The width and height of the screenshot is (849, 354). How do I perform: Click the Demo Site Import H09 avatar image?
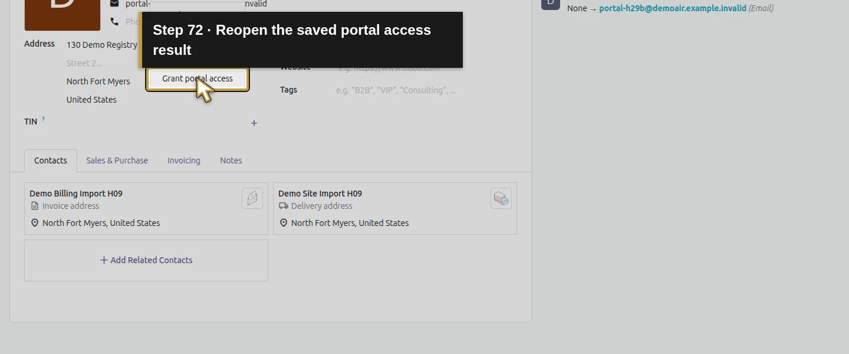coord(501,198)
